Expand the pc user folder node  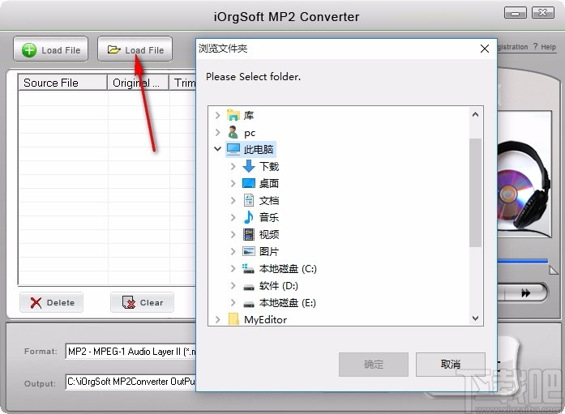point(217,133)
